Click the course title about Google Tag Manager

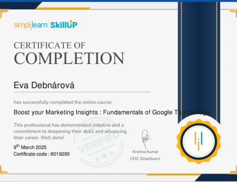point(112,113)
